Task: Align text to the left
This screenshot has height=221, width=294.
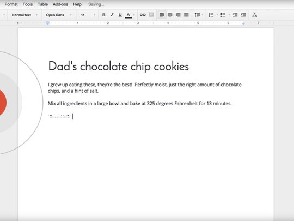Action: (162, 15)
